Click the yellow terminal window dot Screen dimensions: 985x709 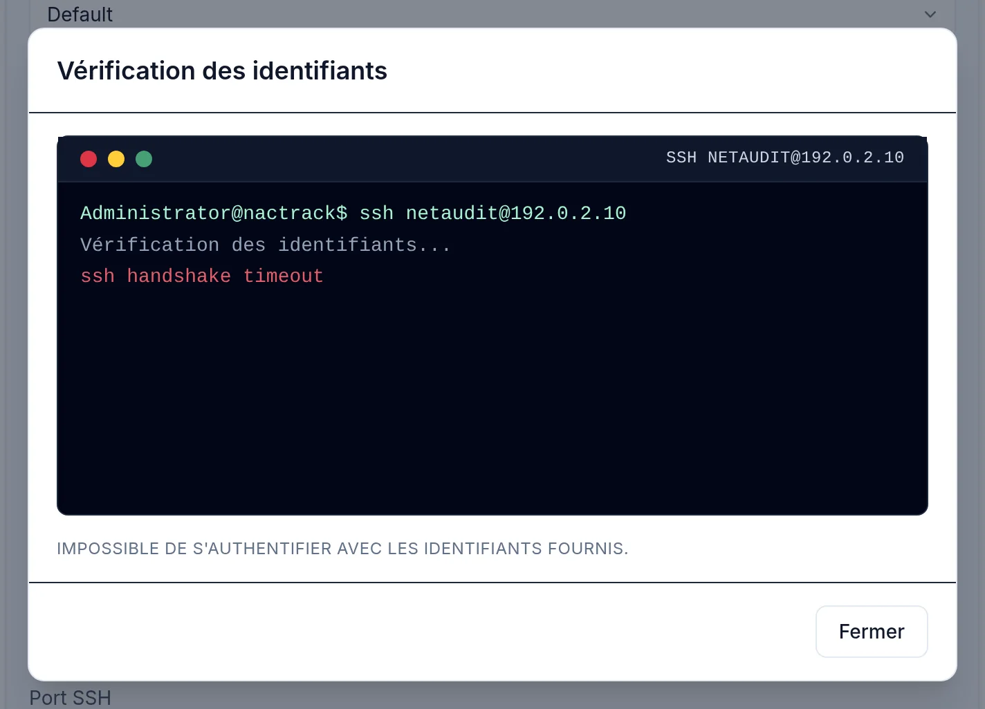click(116, 159)
